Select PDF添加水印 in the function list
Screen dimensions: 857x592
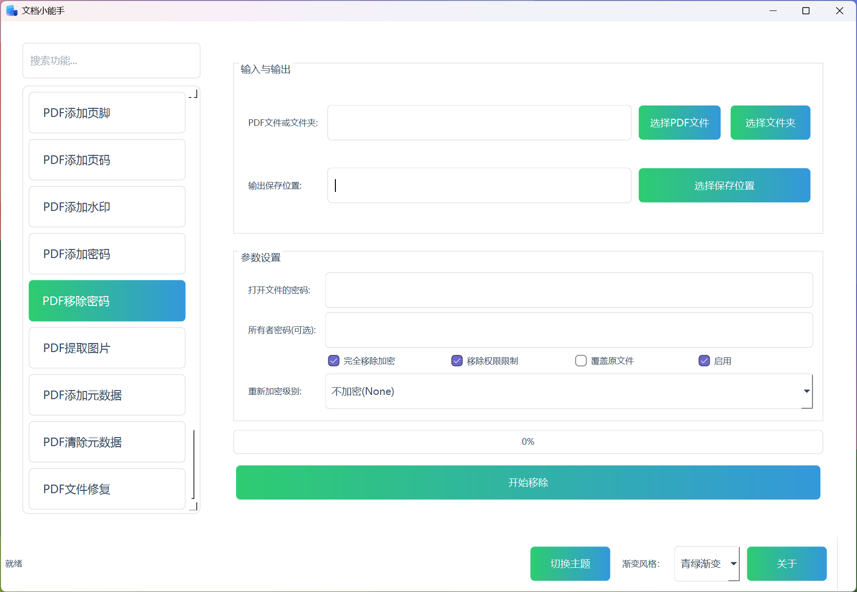tap(107, 207)
